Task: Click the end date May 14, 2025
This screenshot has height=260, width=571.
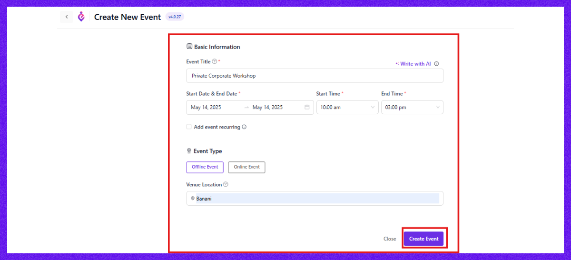Action: (x=267, y=107)
